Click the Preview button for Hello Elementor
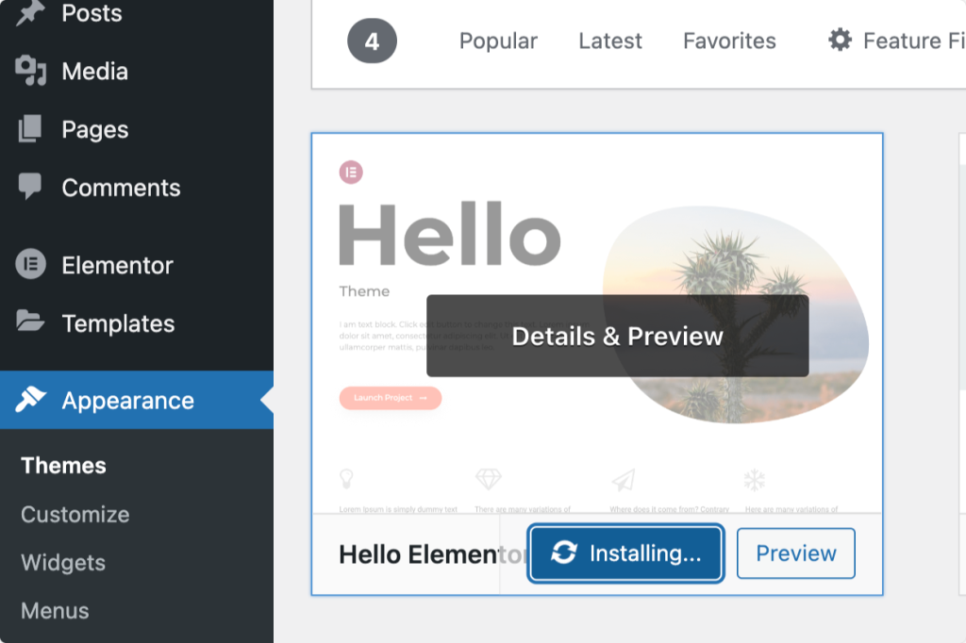The height and width of the screenshot is (643, 966). (795, 553)
